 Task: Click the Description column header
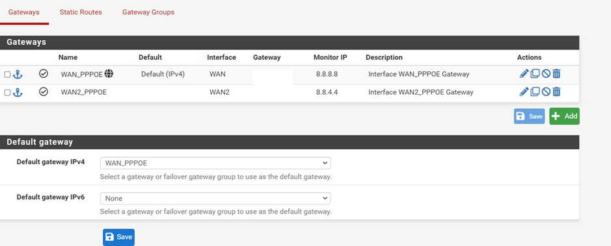click(384, 57)
